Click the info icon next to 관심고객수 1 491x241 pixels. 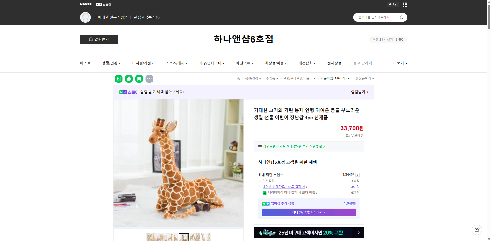pyautogui.click(x=158, y=17)
